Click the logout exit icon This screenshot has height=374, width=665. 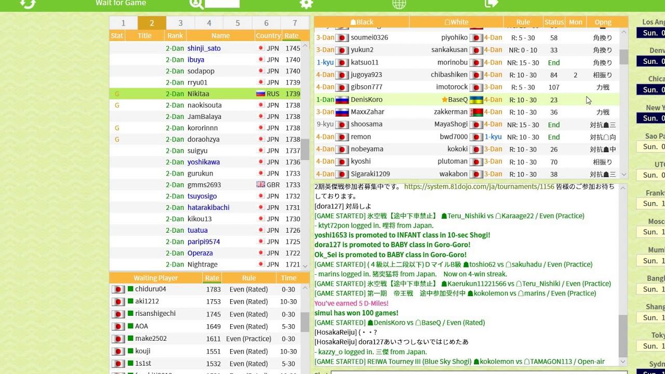[491, 4]
